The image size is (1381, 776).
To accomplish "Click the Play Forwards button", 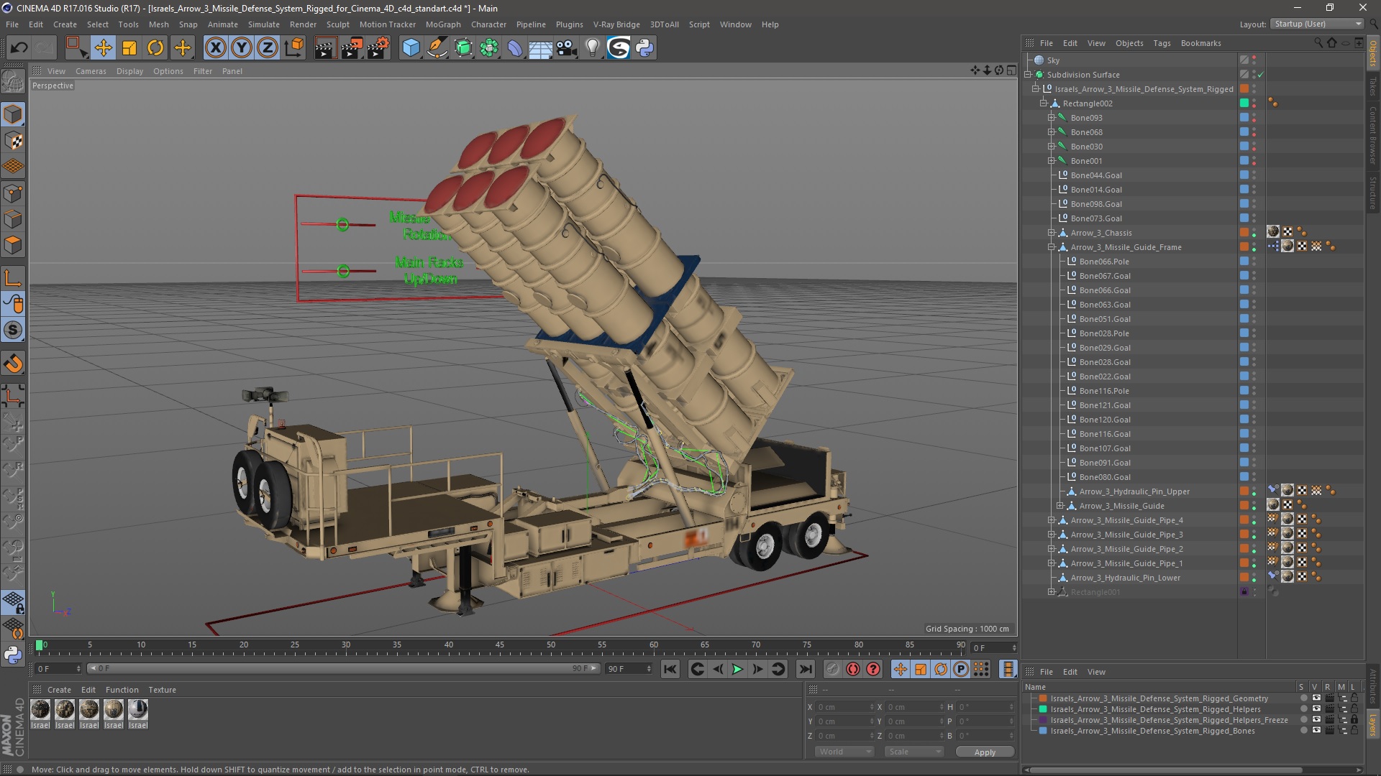I will tap(737, 669).
